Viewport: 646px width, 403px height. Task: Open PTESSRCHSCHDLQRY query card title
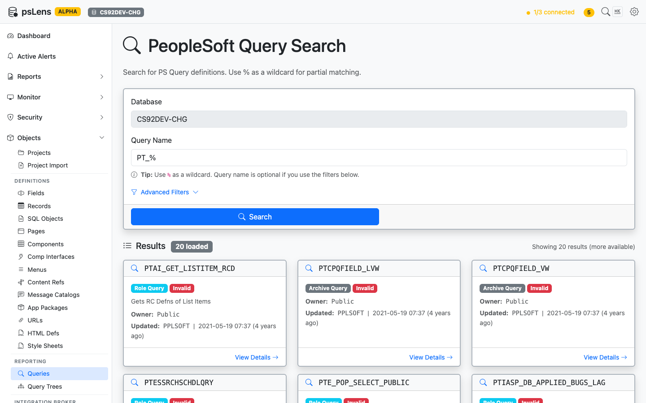[179, 382]
